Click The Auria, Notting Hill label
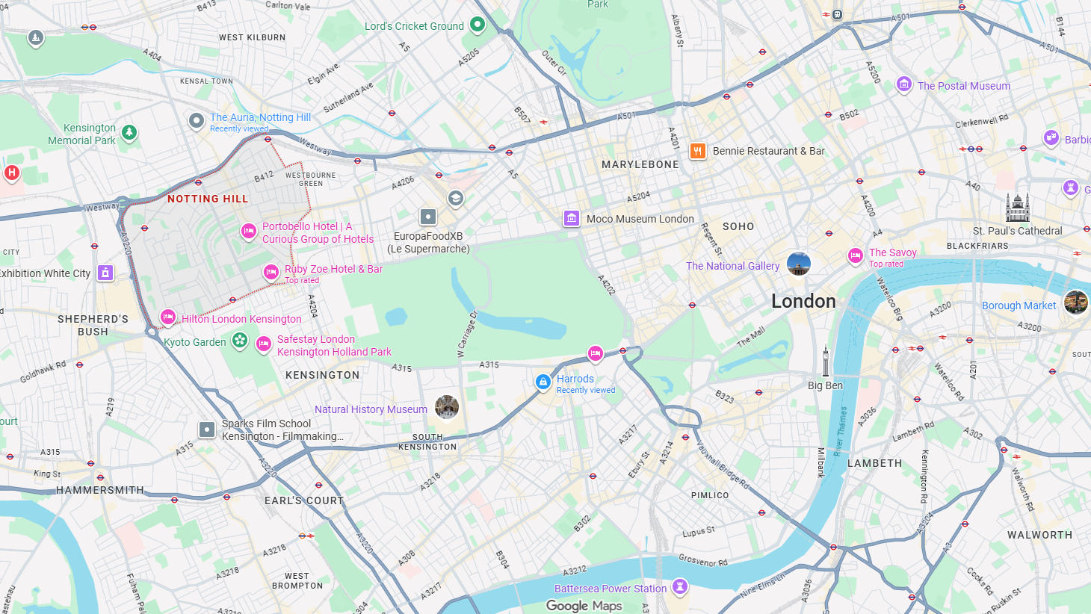The width and height of the screenshot is (1091, 614). (x=260, y=117)
